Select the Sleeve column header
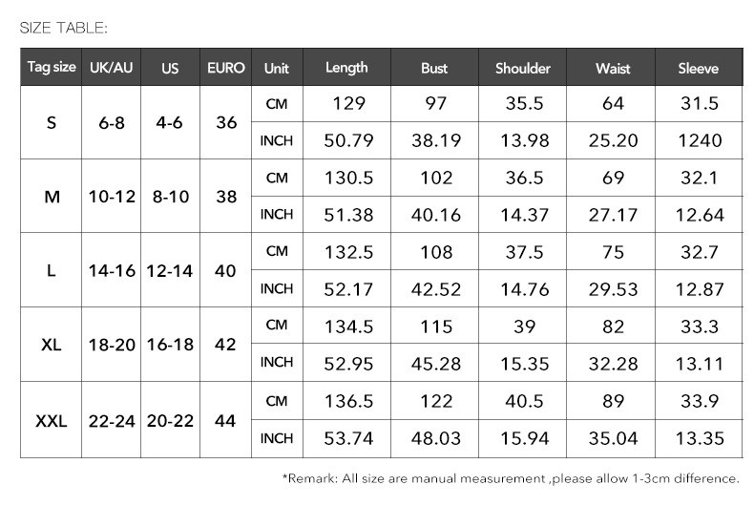The height and width of the screenshot is (506, 754). (x=699, y=68)
